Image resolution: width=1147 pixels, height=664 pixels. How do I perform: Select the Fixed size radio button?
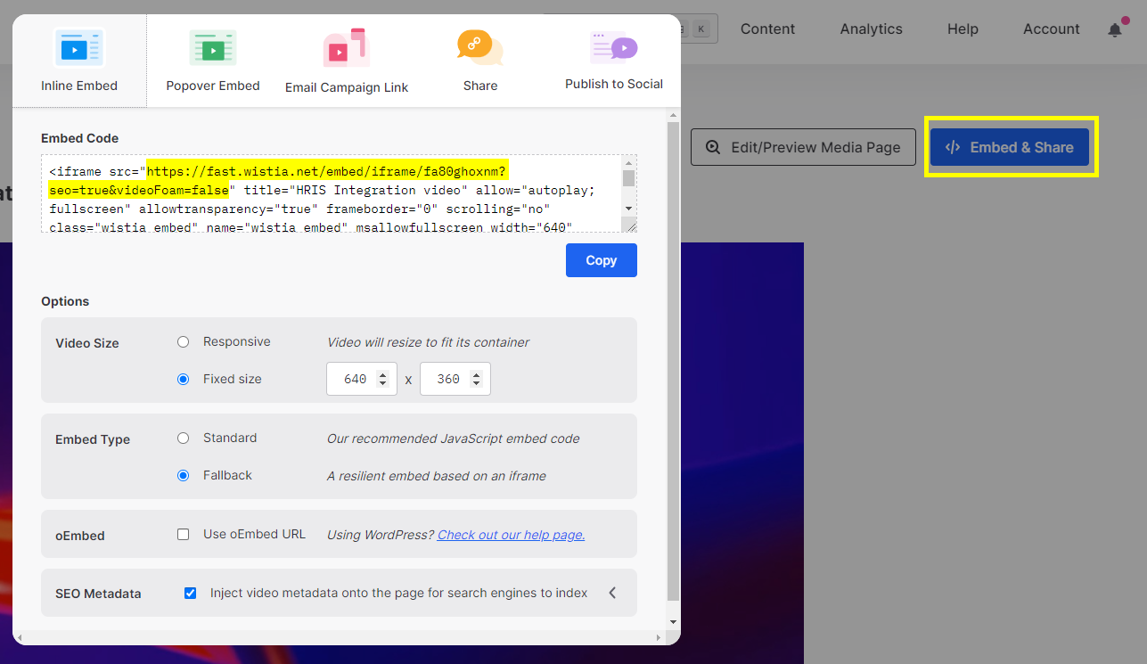[x=183, y=379]
